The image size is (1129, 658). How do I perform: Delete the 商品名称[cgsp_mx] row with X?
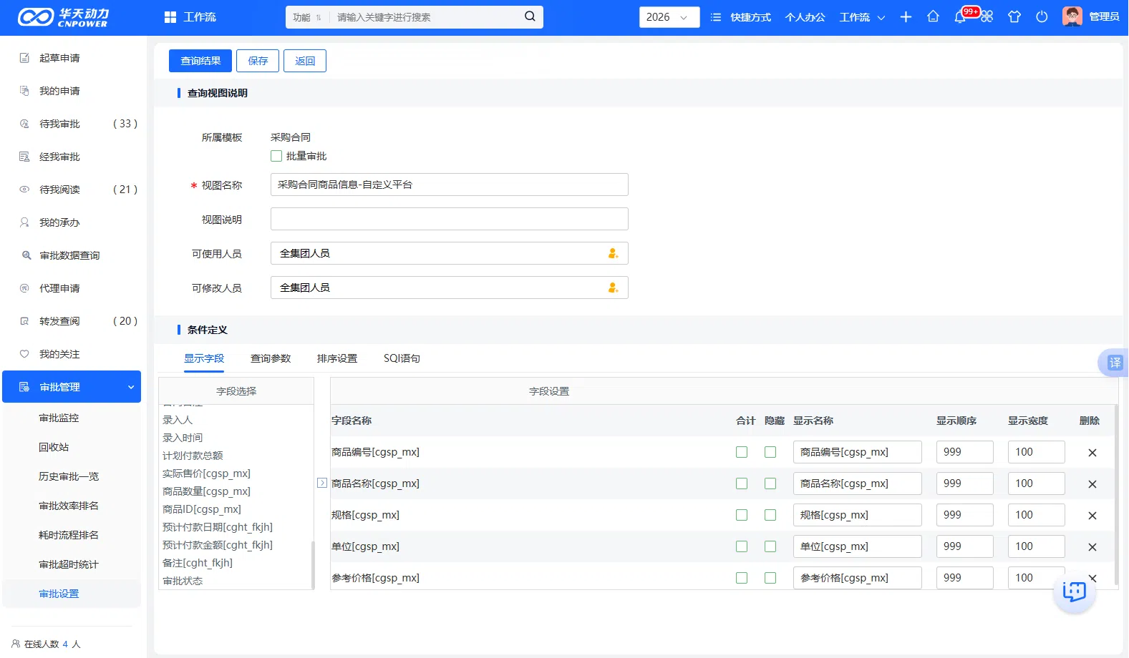tap(1092, 484)
